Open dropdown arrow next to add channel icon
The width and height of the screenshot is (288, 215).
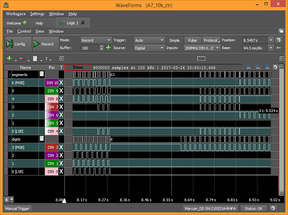(x=16, y=60)
